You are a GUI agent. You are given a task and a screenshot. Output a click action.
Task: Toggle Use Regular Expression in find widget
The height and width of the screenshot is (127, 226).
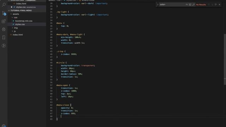(194, 5)
